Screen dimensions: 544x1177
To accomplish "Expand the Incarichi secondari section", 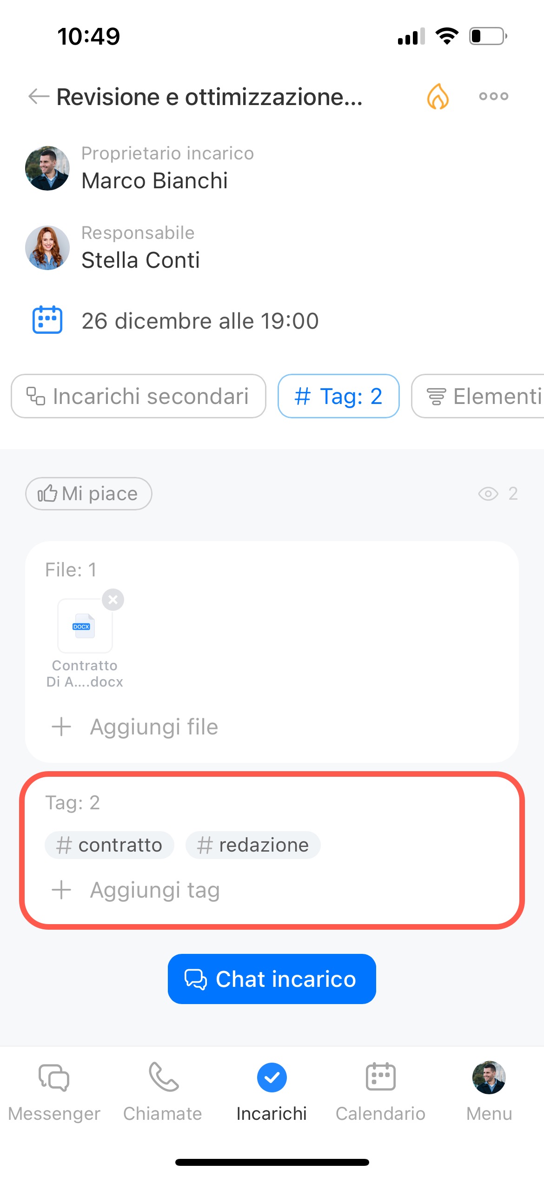I will click(139, 396).
